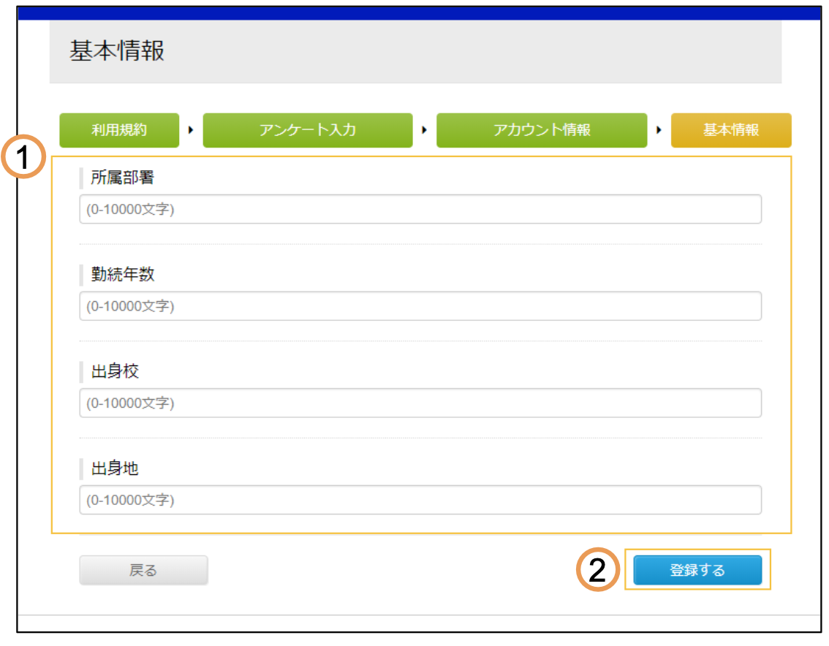Click the 基本情報 page heading
The image size is (829, 646).
(117, 51)
